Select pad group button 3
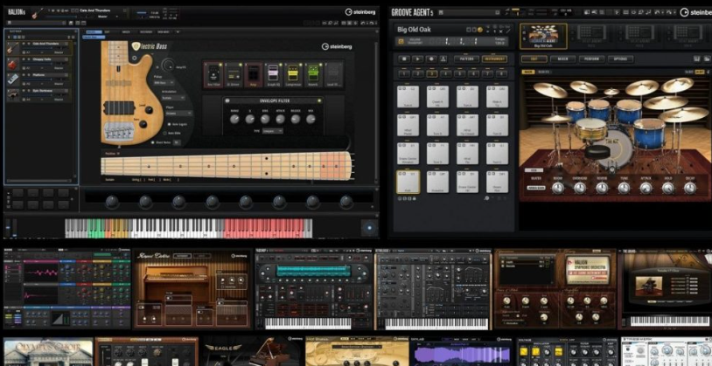 [x=432, y=73]
